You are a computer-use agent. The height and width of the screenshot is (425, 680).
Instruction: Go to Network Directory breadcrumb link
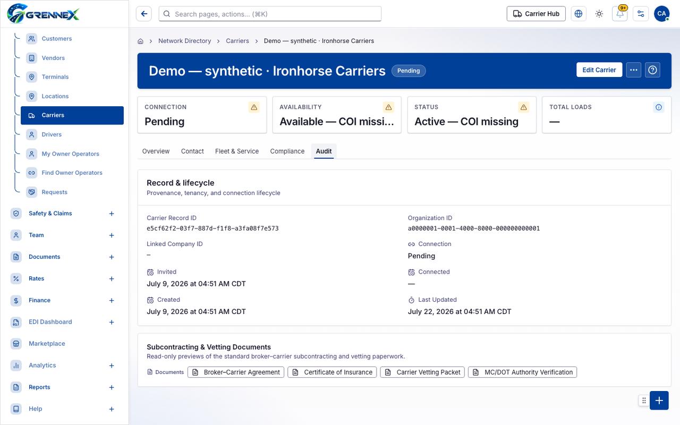tap(185, 41)
